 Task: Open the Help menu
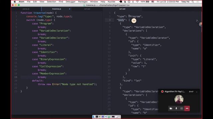(103, 2)
